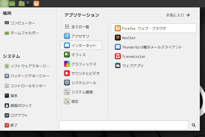This screenshot has width=205, height=137.
Task: Open パッケージマネージャー entry
Action: click(x=27, y=76)
